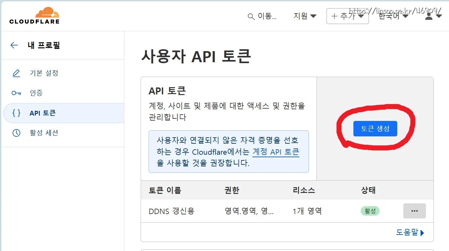Click the 사용자 API 토큰 page title
The width and height of the screenshot is (449, 251).
click(196, 57)
